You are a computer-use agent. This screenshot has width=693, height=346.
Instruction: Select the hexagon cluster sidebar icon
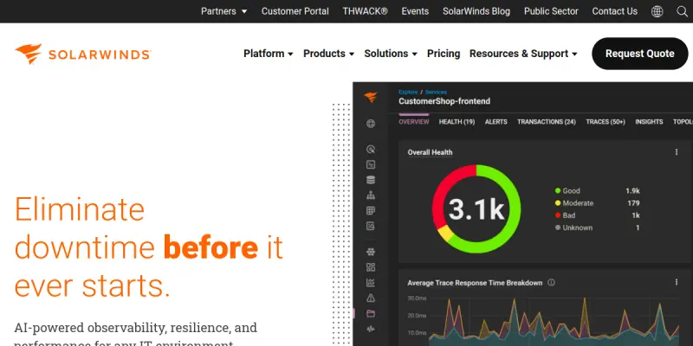(x=371, y=252)
